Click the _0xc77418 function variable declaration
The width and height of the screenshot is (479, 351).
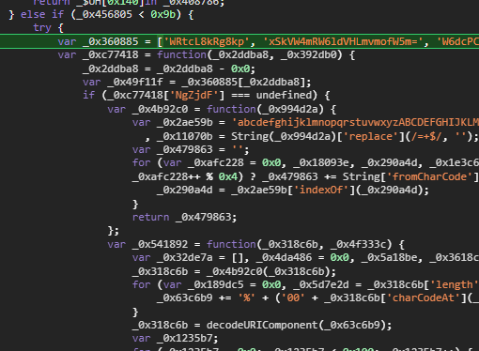tap(111, 54)
